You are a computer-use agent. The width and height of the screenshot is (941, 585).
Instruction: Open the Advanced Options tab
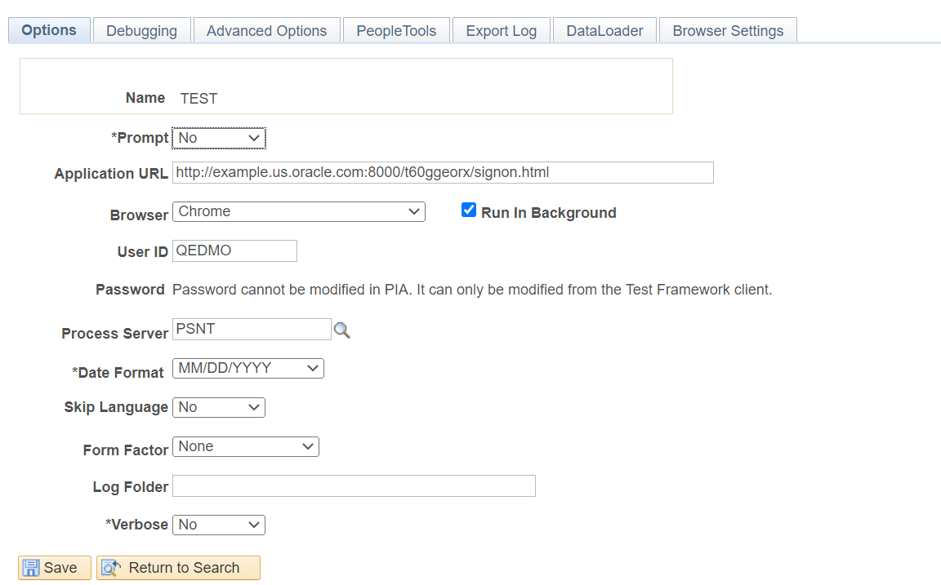(x=266, y=30)
